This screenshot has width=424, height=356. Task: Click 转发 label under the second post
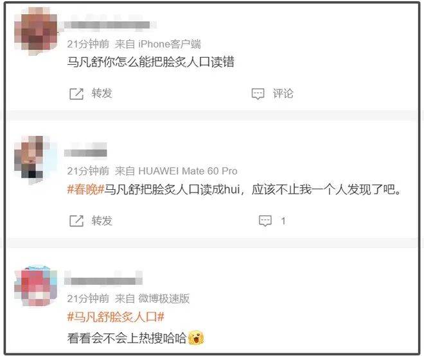coord(102,221)
